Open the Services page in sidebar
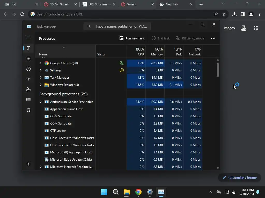Viewport: 265px width, 198px height. click(x=28, y=110)
